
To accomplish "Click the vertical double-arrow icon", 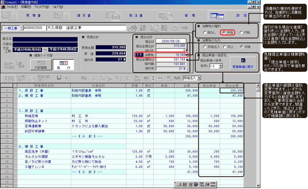I will [153, 78].
